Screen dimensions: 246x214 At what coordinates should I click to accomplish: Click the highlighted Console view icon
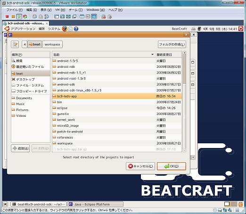coord(94,16)
